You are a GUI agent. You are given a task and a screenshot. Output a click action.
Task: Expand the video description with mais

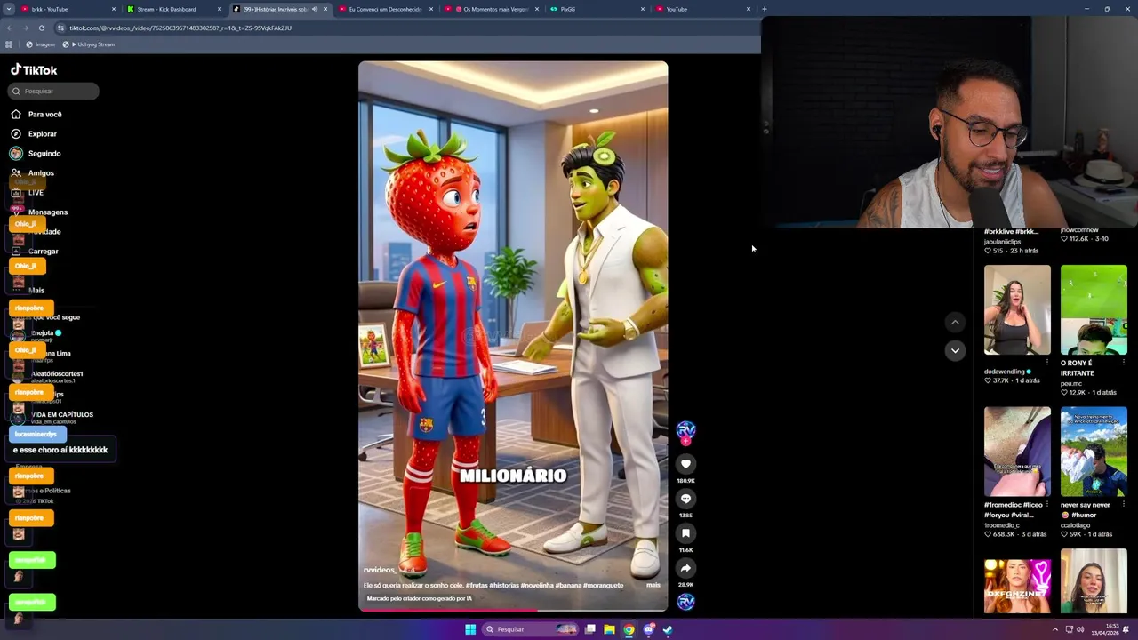click(x=653, y=585)
